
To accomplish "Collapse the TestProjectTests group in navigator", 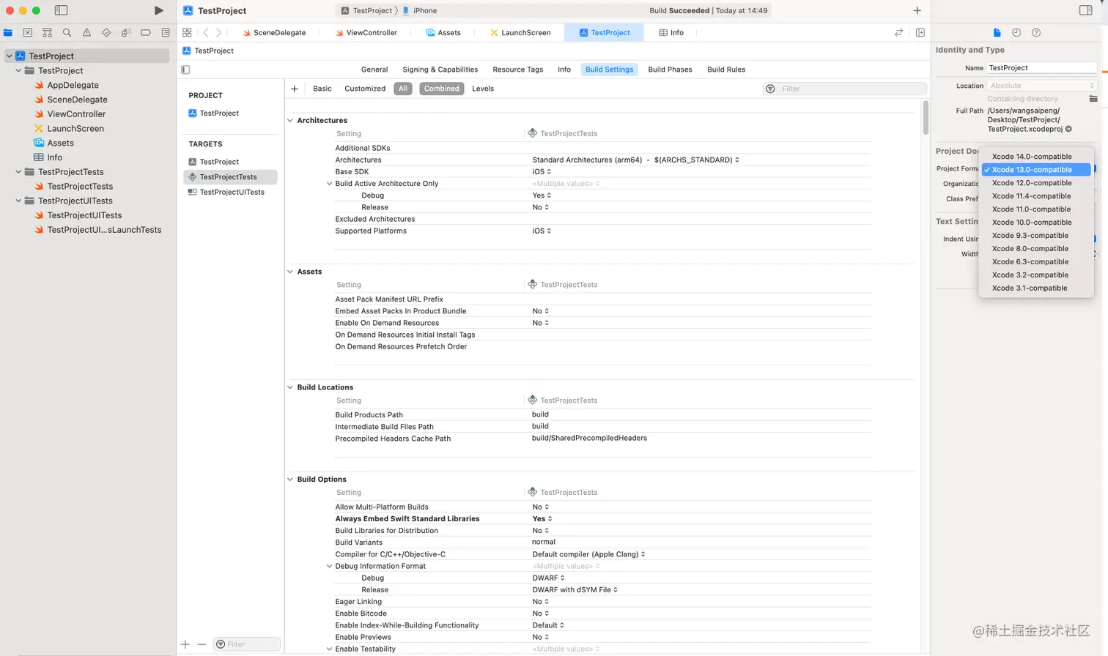I will click(x=18, y=172).
